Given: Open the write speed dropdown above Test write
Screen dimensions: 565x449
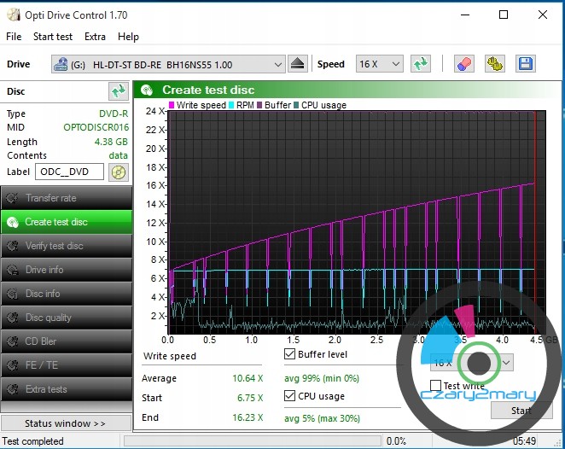Looking at the screenshot, I should [x=505, y=363].
